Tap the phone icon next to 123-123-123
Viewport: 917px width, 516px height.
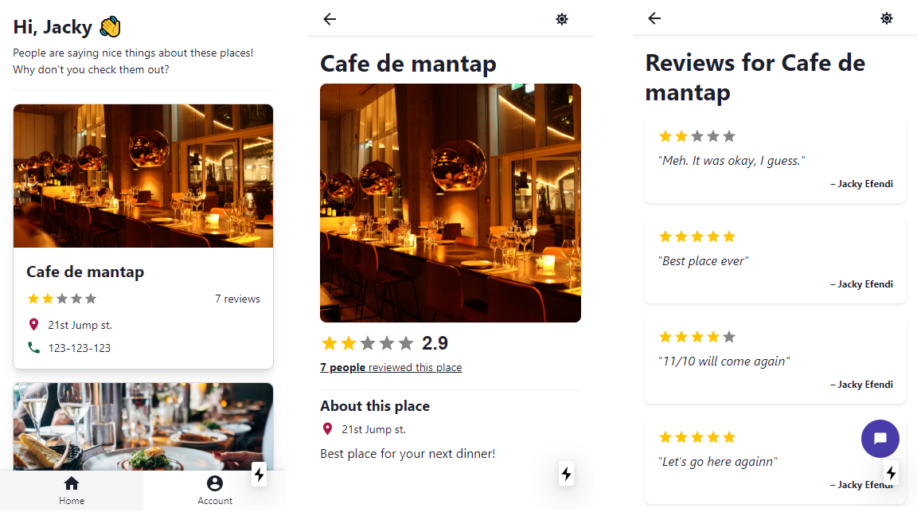[x=34, y=347]
